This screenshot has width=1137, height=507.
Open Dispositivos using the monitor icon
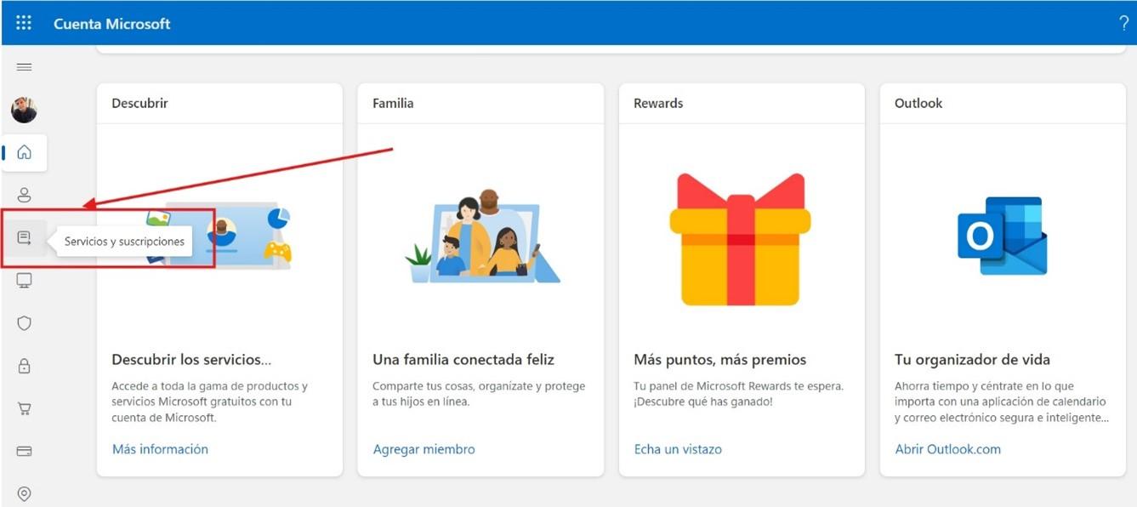pos(24,281)
